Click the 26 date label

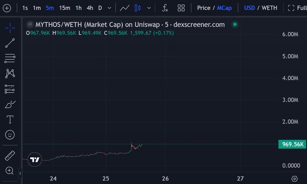click(165, 179)
